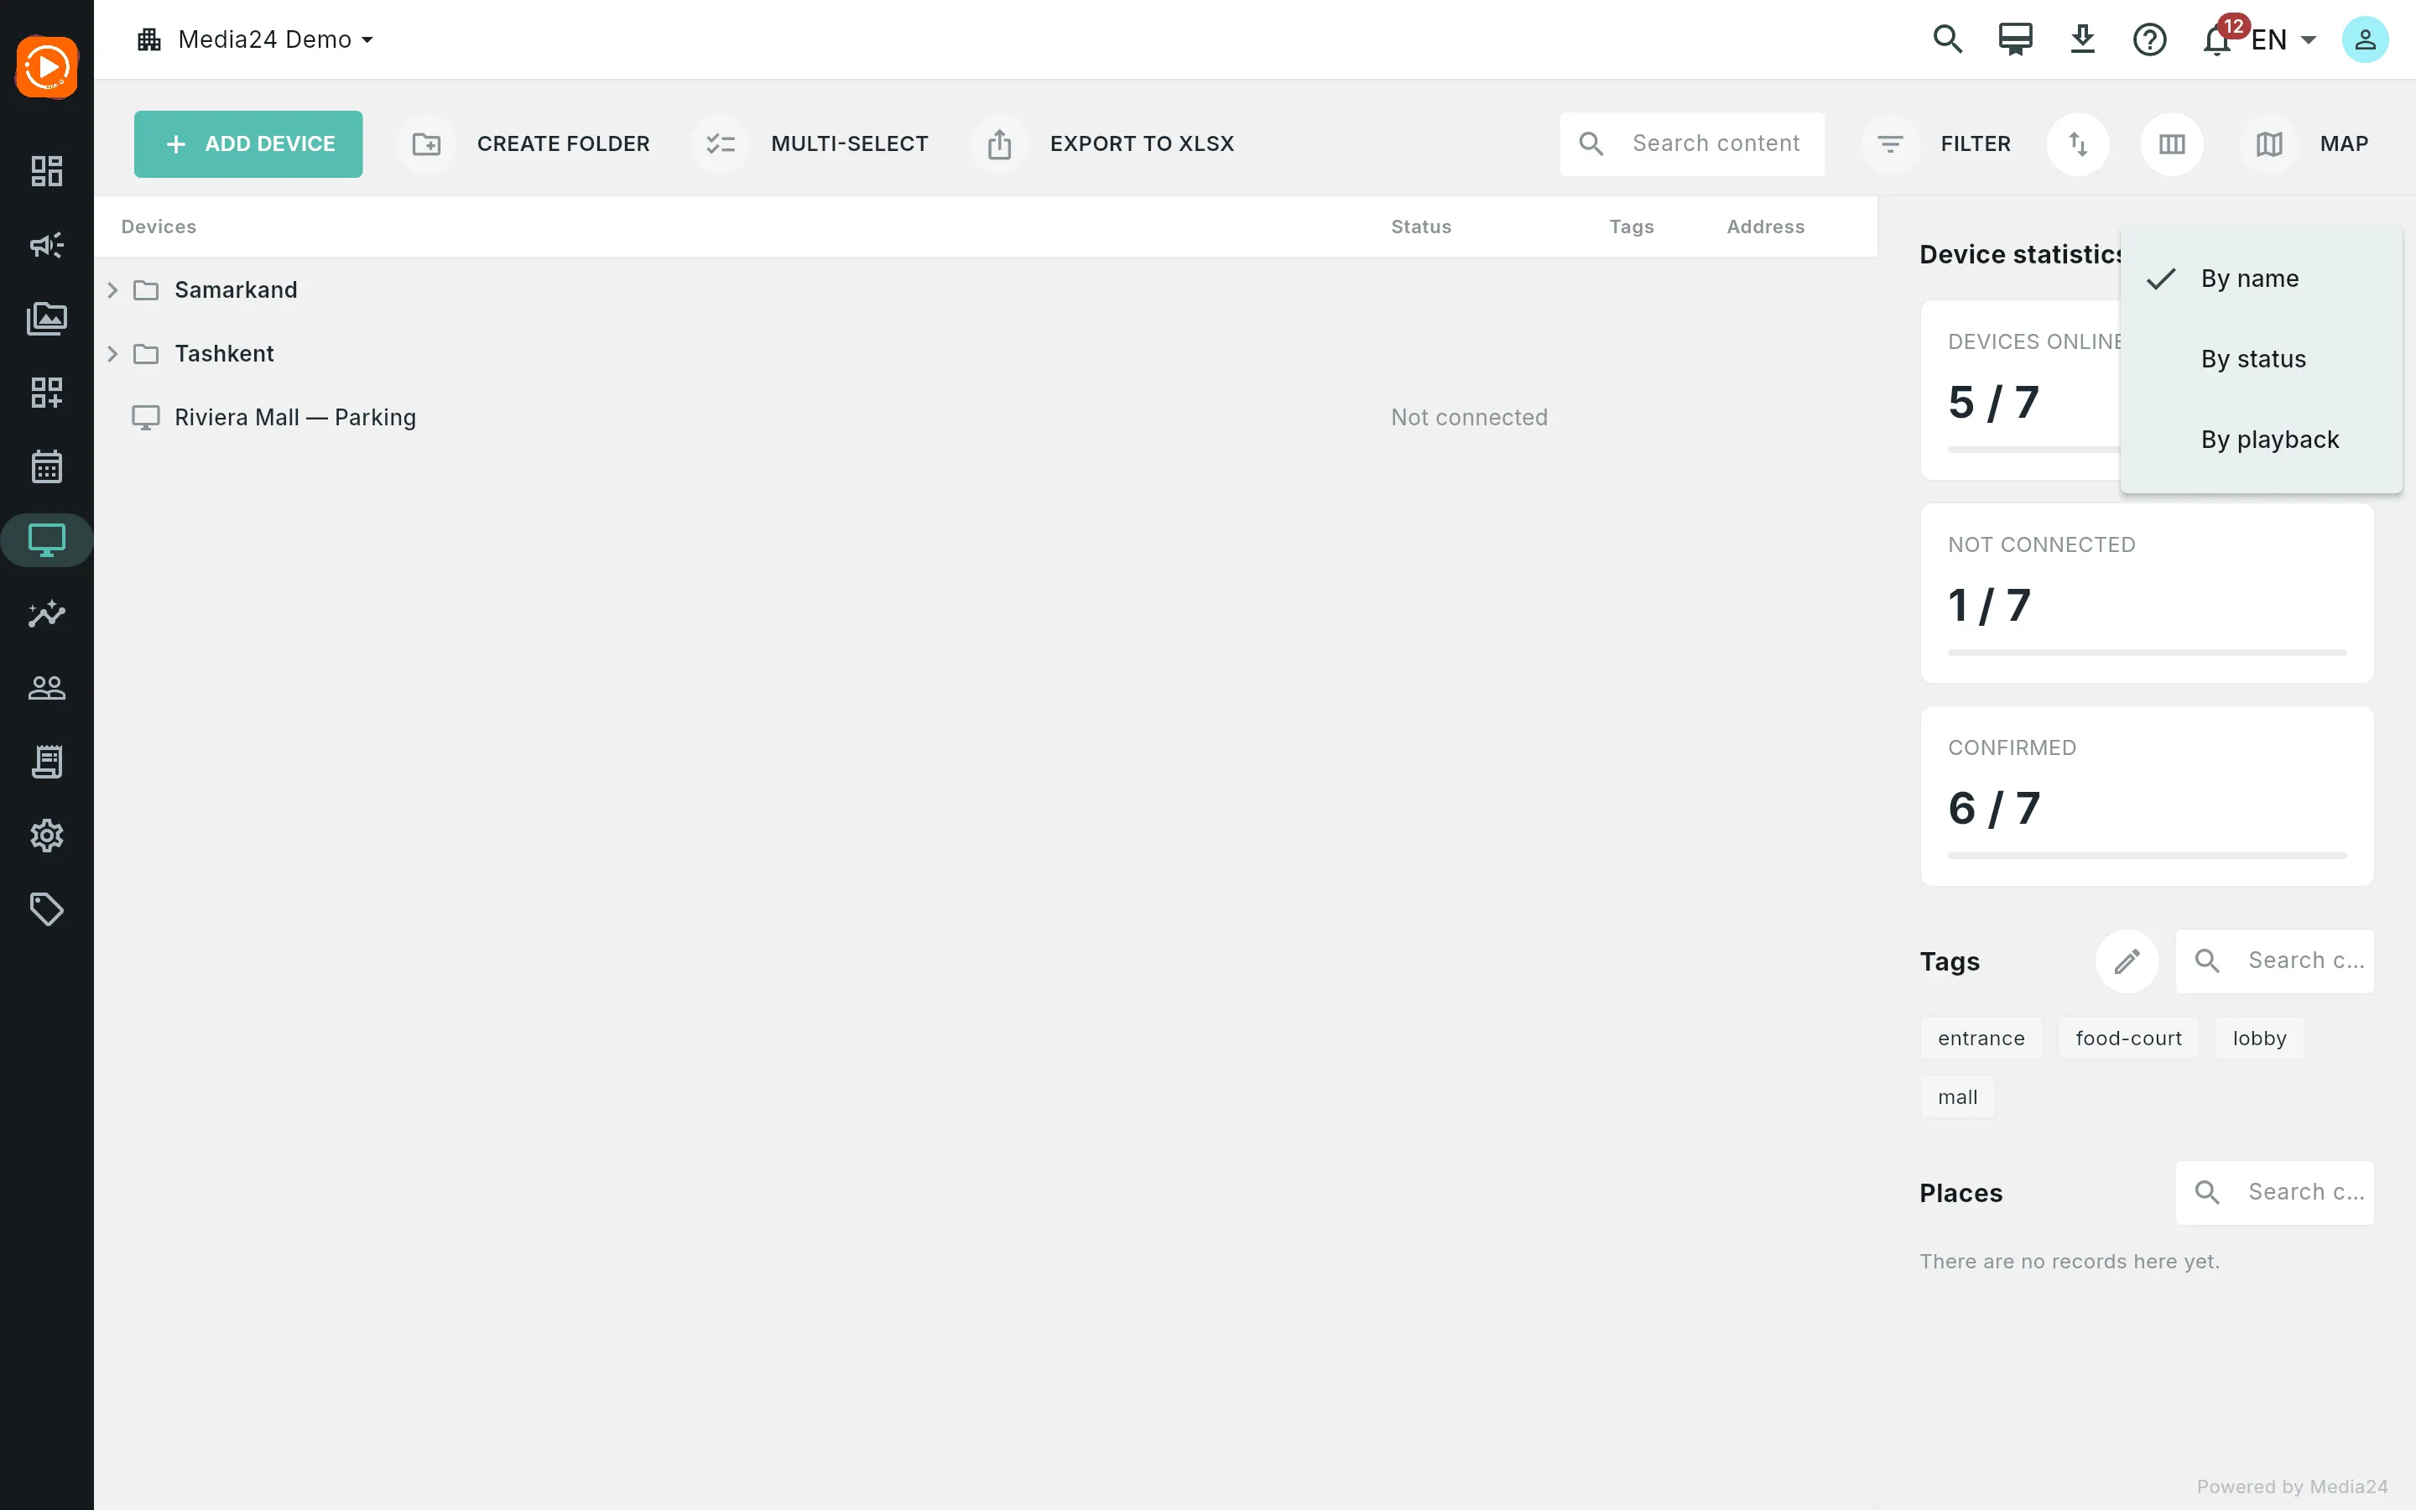Image resolution: width=2416 pixels, height=1510 pixels.
Task: Click the Devices column header
Action: pyautogui.click(x=159, y=226)
